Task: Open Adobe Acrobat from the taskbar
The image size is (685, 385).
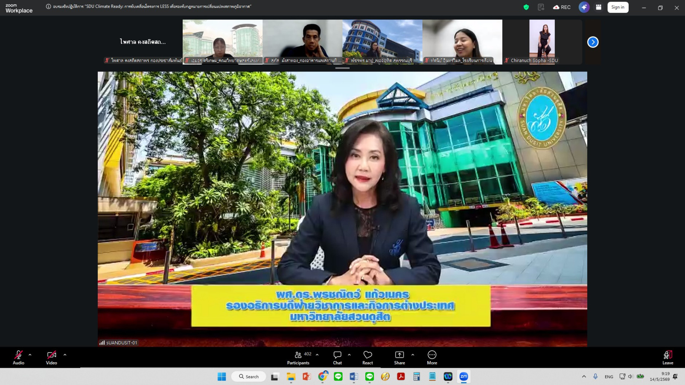Action: point(401,377)
